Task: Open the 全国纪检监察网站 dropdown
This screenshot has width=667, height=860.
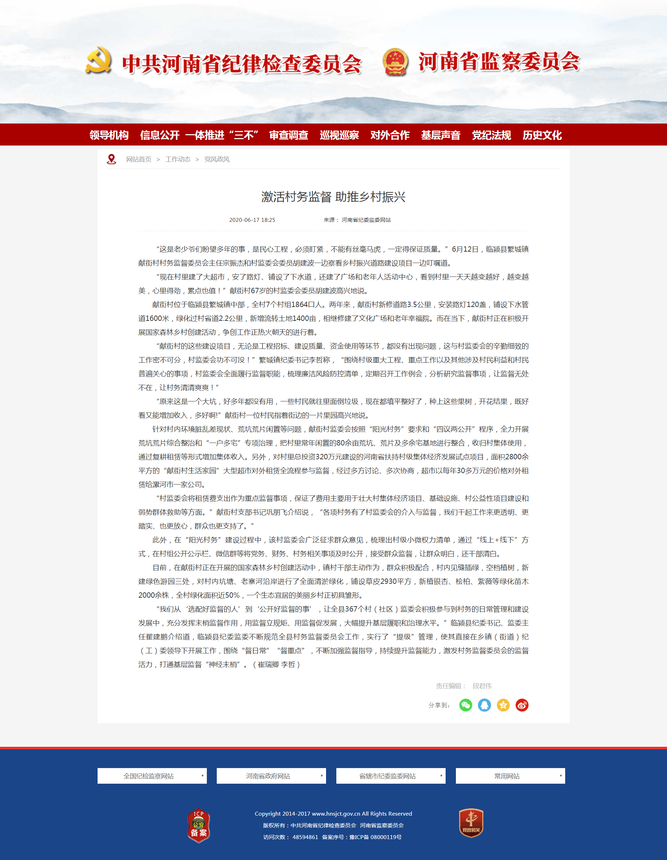Action: (x=152, y=776)
